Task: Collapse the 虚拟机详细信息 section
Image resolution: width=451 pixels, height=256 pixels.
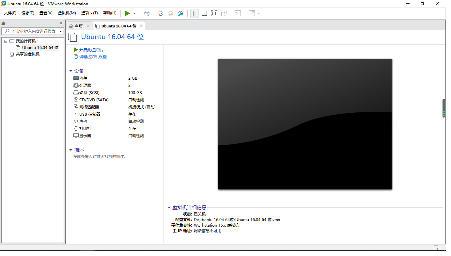Action: point(169,208)
